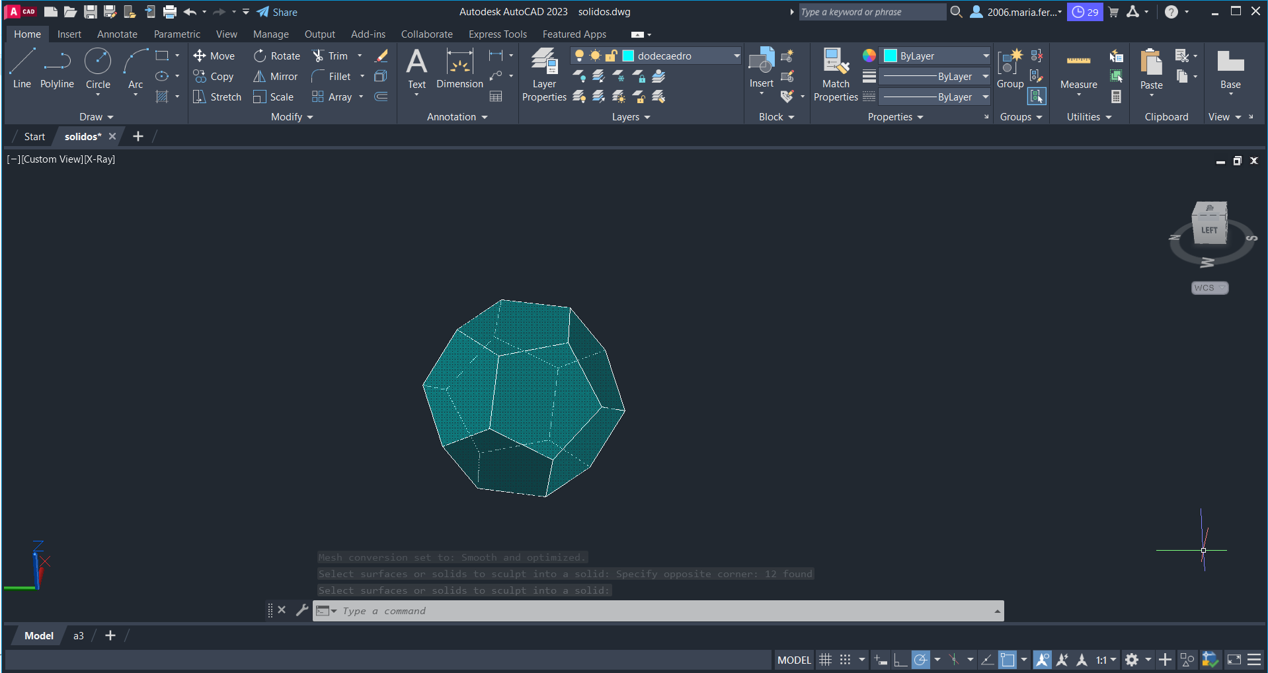1268x673 pixels.
Task: Expand the Modify panel
Action: click(x=292, y=117)
